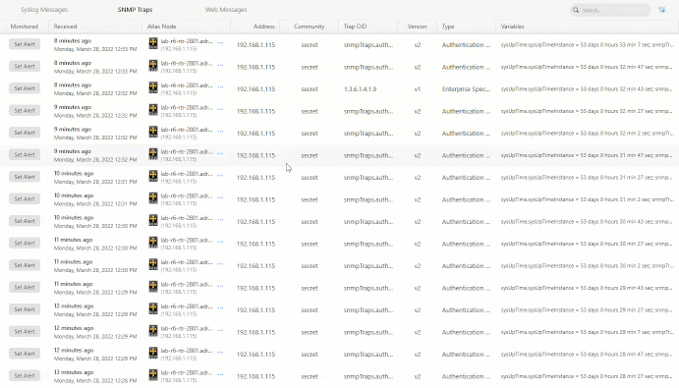Sort by the Version column header
This screenshot has width=679, height=388.
tap(417, 27)
